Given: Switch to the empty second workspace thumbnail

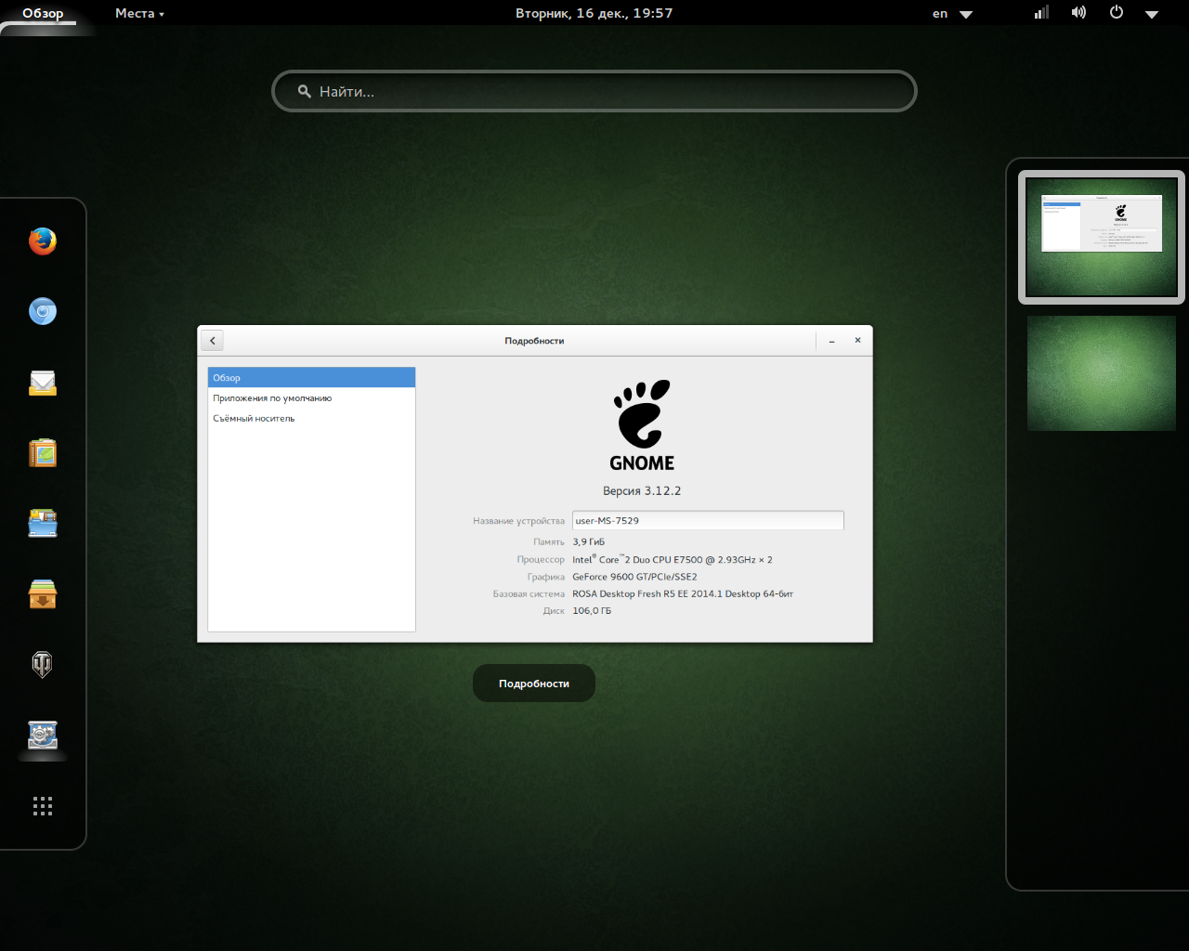Looking at the screenshot, I should (1101, 373).
